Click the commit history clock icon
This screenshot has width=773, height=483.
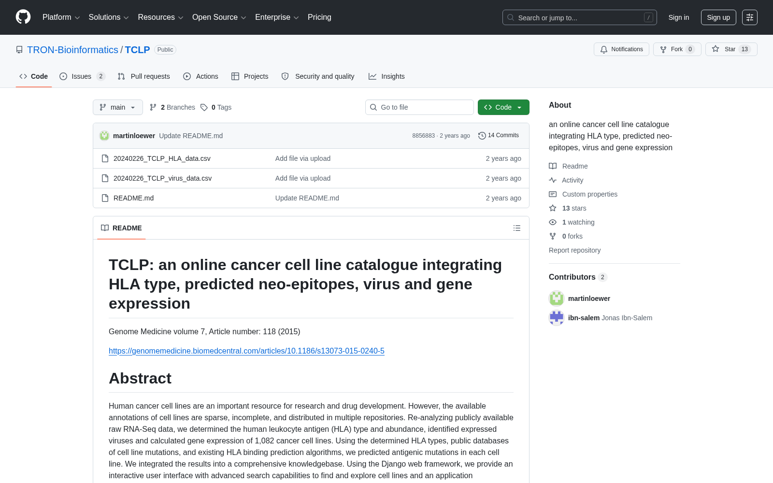(x=482, y=136)
